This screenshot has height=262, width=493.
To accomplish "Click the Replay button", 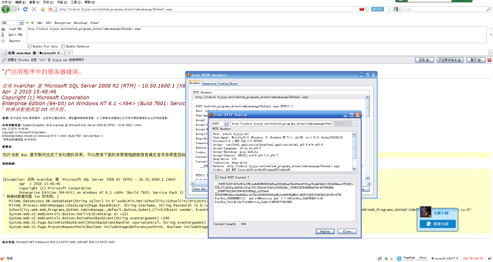I will 325,231.
